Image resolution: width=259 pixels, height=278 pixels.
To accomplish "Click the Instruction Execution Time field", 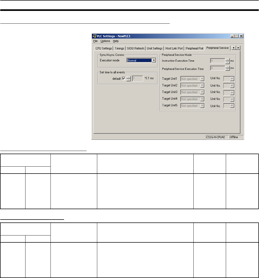I will [x=218, y=61].
